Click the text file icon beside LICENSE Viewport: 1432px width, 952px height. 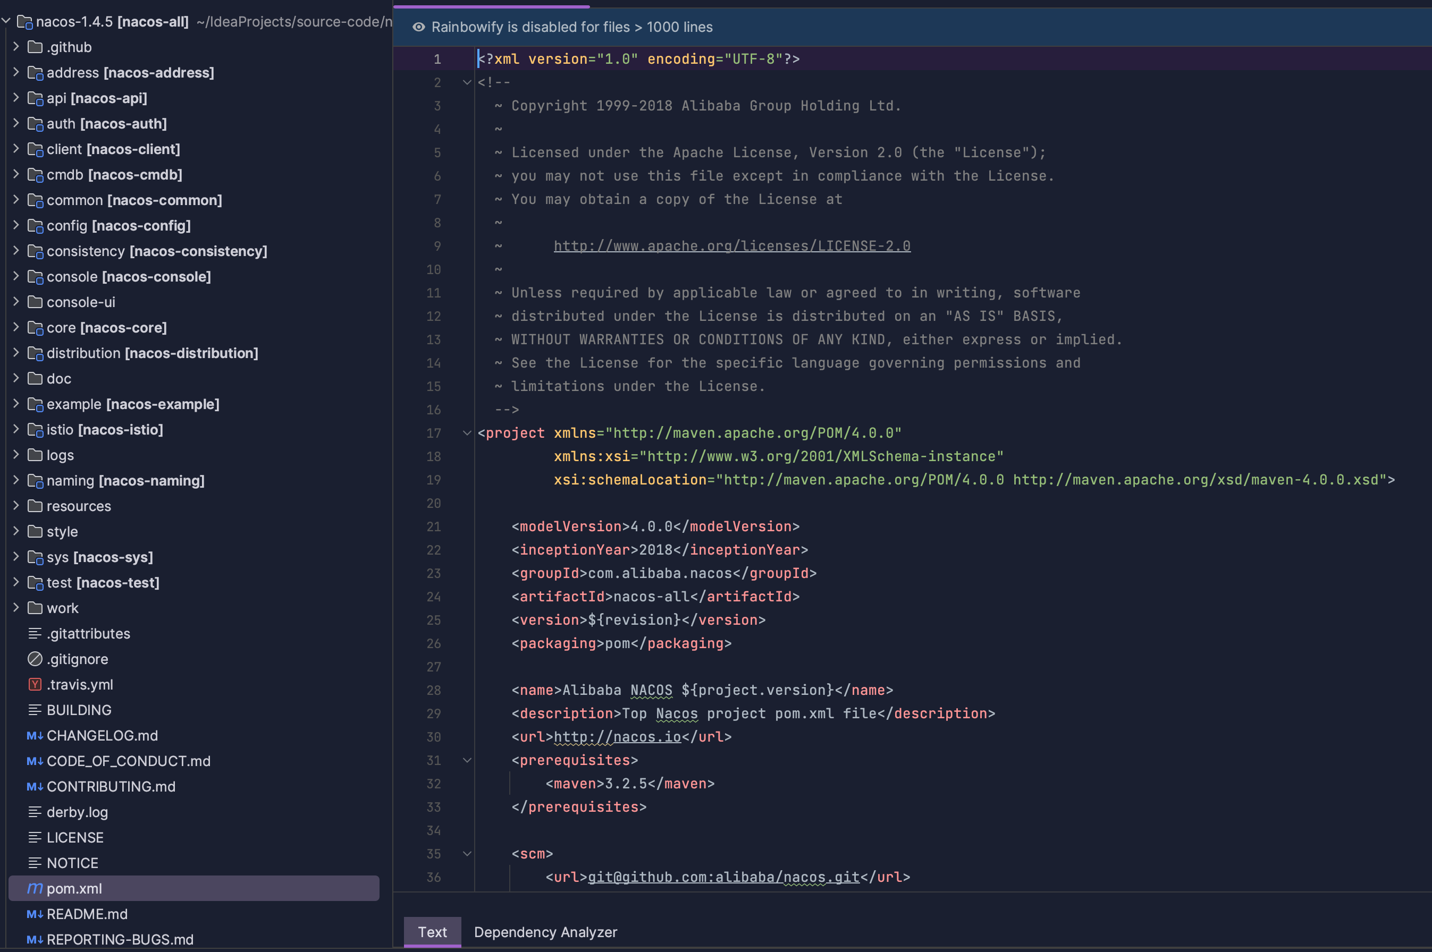click(35, 837)
